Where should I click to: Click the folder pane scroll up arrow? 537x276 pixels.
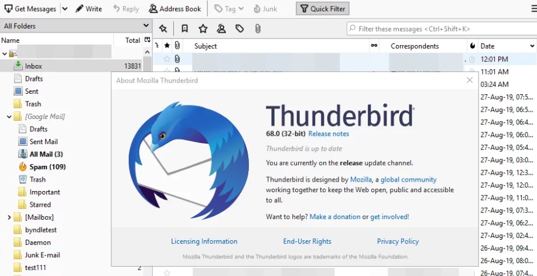(x=147, y=53)
